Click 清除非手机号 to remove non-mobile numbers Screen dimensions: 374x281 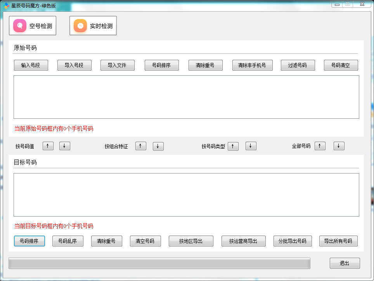[252, 65]
